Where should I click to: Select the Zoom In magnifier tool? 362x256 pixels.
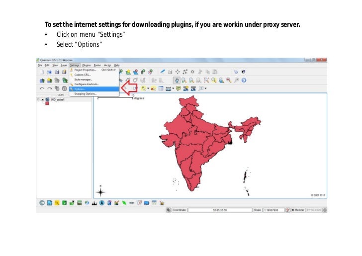(184, 80)
